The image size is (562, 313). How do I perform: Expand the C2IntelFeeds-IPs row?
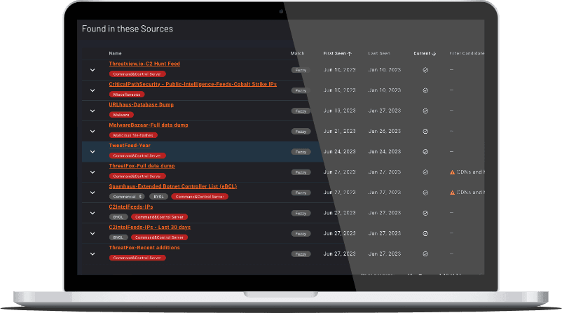click(x=92, y=213)
